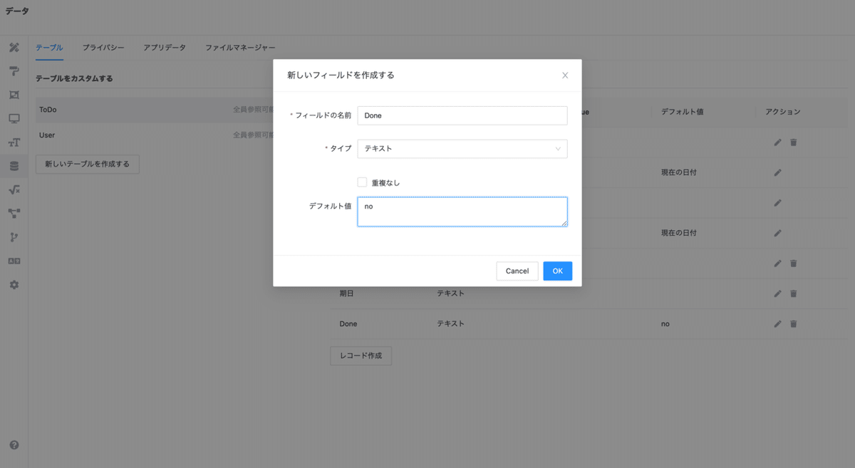Close the 新しいフィールドを作成する dialog
The height and width of the screenshot is (468, 855).
point(565,76)
